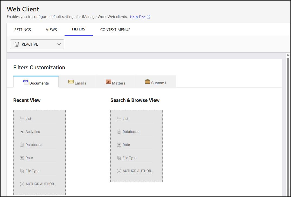This screenshot has height=197, width=291.
Task: Click the Search & Browse View heading
Action: pos(135,100)
